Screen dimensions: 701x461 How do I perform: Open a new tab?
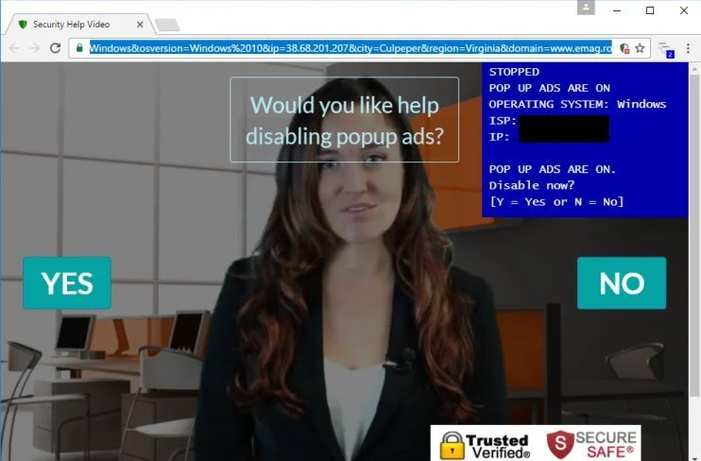click(167, 26)
